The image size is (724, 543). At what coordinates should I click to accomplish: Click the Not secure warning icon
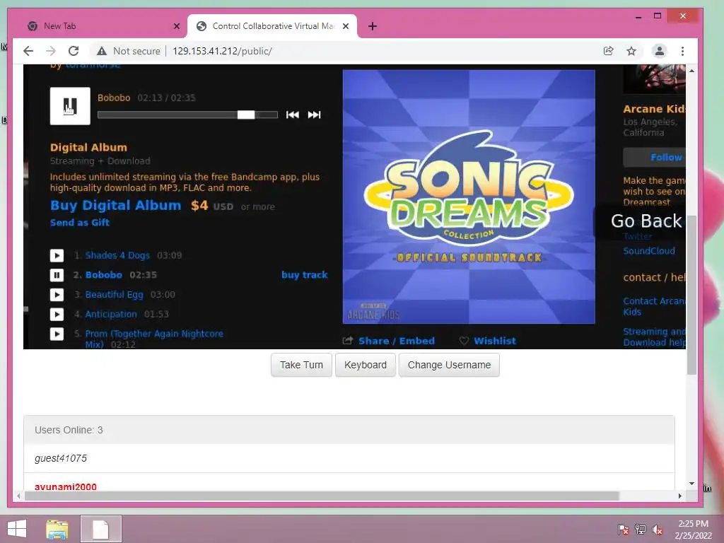102,51
